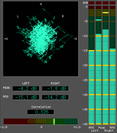This screenshot has width=117, height=133.
Task: Click the -10 dB mark on the meter scale
Action: pos(85,36)
